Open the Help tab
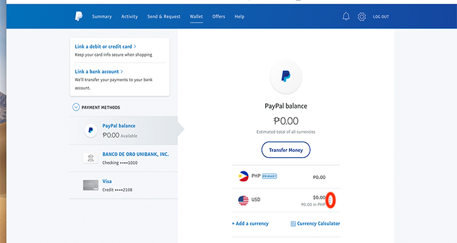Image resolution: width=457 pixels, height=243 pixels. pyautogui.click(x=239, y=16)
